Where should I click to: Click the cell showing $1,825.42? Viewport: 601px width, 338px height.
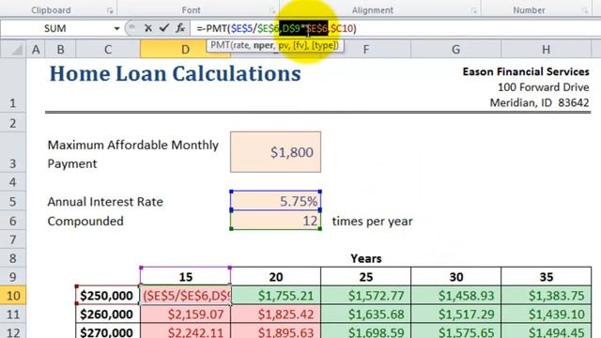pyautogui.click(x=275, y=315)
